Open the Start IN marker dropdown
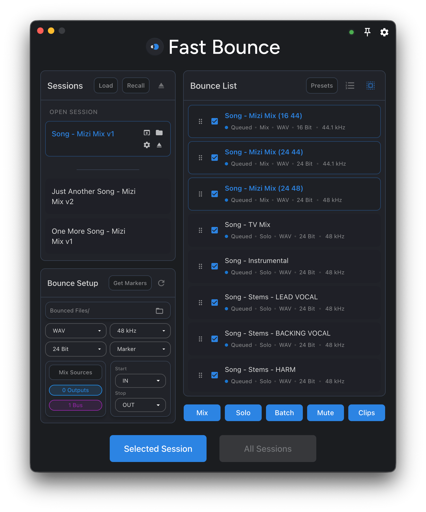 (x=140, y=381)
